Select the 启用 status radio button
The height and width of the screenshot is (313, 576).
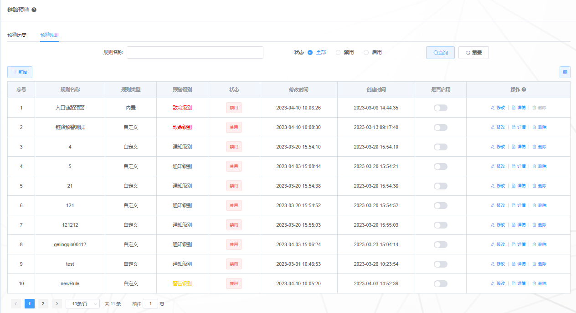pyautogui.click(x=366, y=52)
